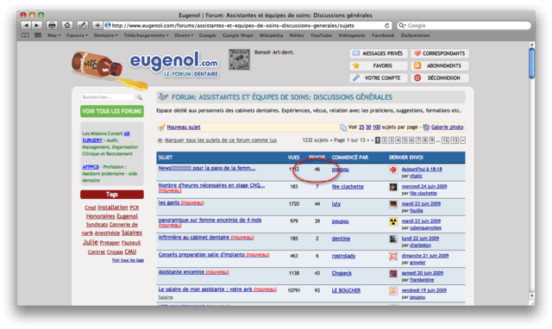Click the add bookmark plus button
The height and width of the screenshot is (329, 552).
(97, 25)
